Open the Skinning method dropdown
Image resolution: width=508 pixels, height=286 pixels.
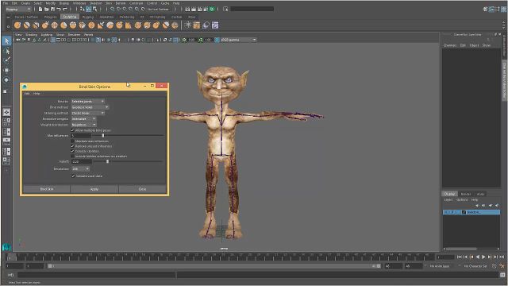(x=88, y=113)
